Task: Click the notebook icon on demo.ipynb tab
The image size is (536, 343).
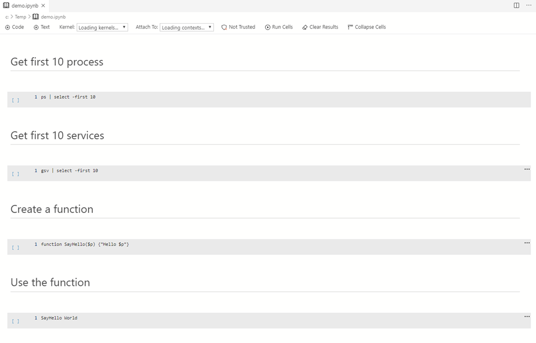Action: click(x=6, y=5)
